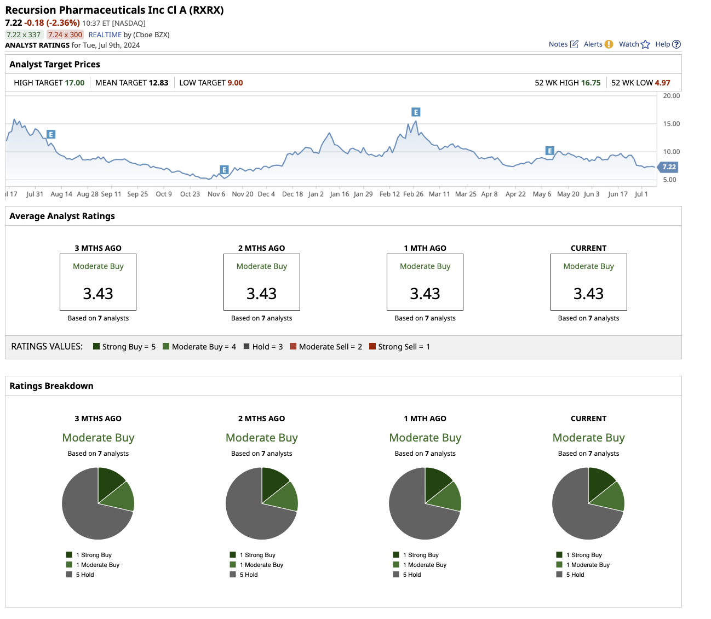Click the earnings marker near Jul 31

point(50,134)
